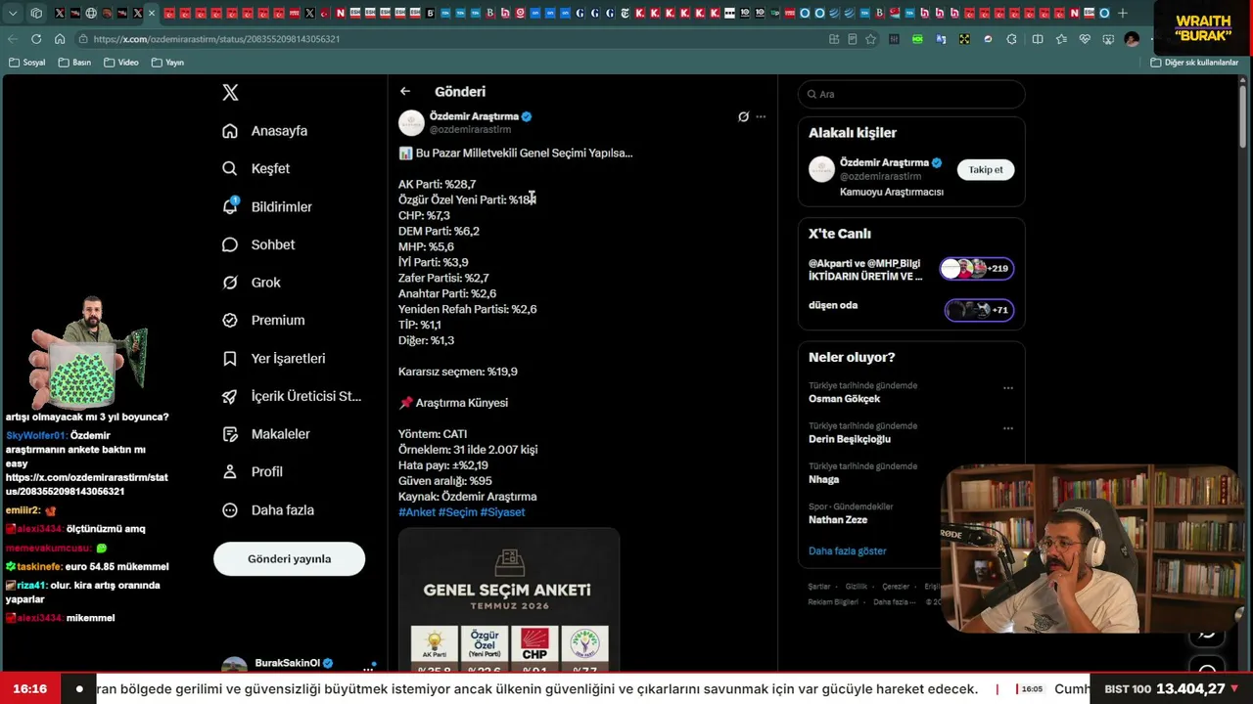Image resolution: width=1253 pixels, height=704 pixels.
Task: Open Özdemir Araştırma in Alakalı kişiler
Action: [883, 162]
